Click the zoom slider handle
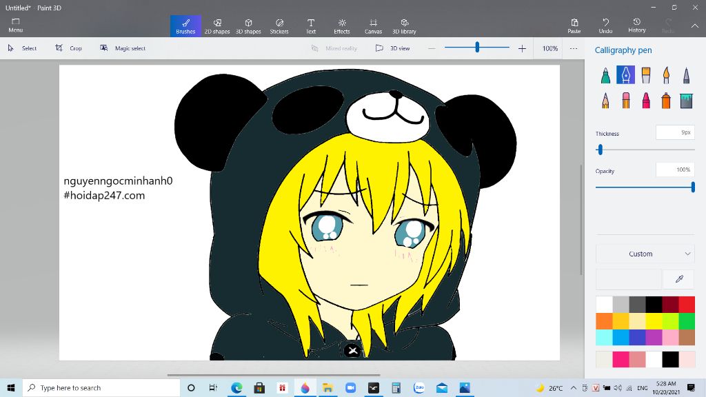The height and width of the screenshot is (397, 706). coord(477,47)
